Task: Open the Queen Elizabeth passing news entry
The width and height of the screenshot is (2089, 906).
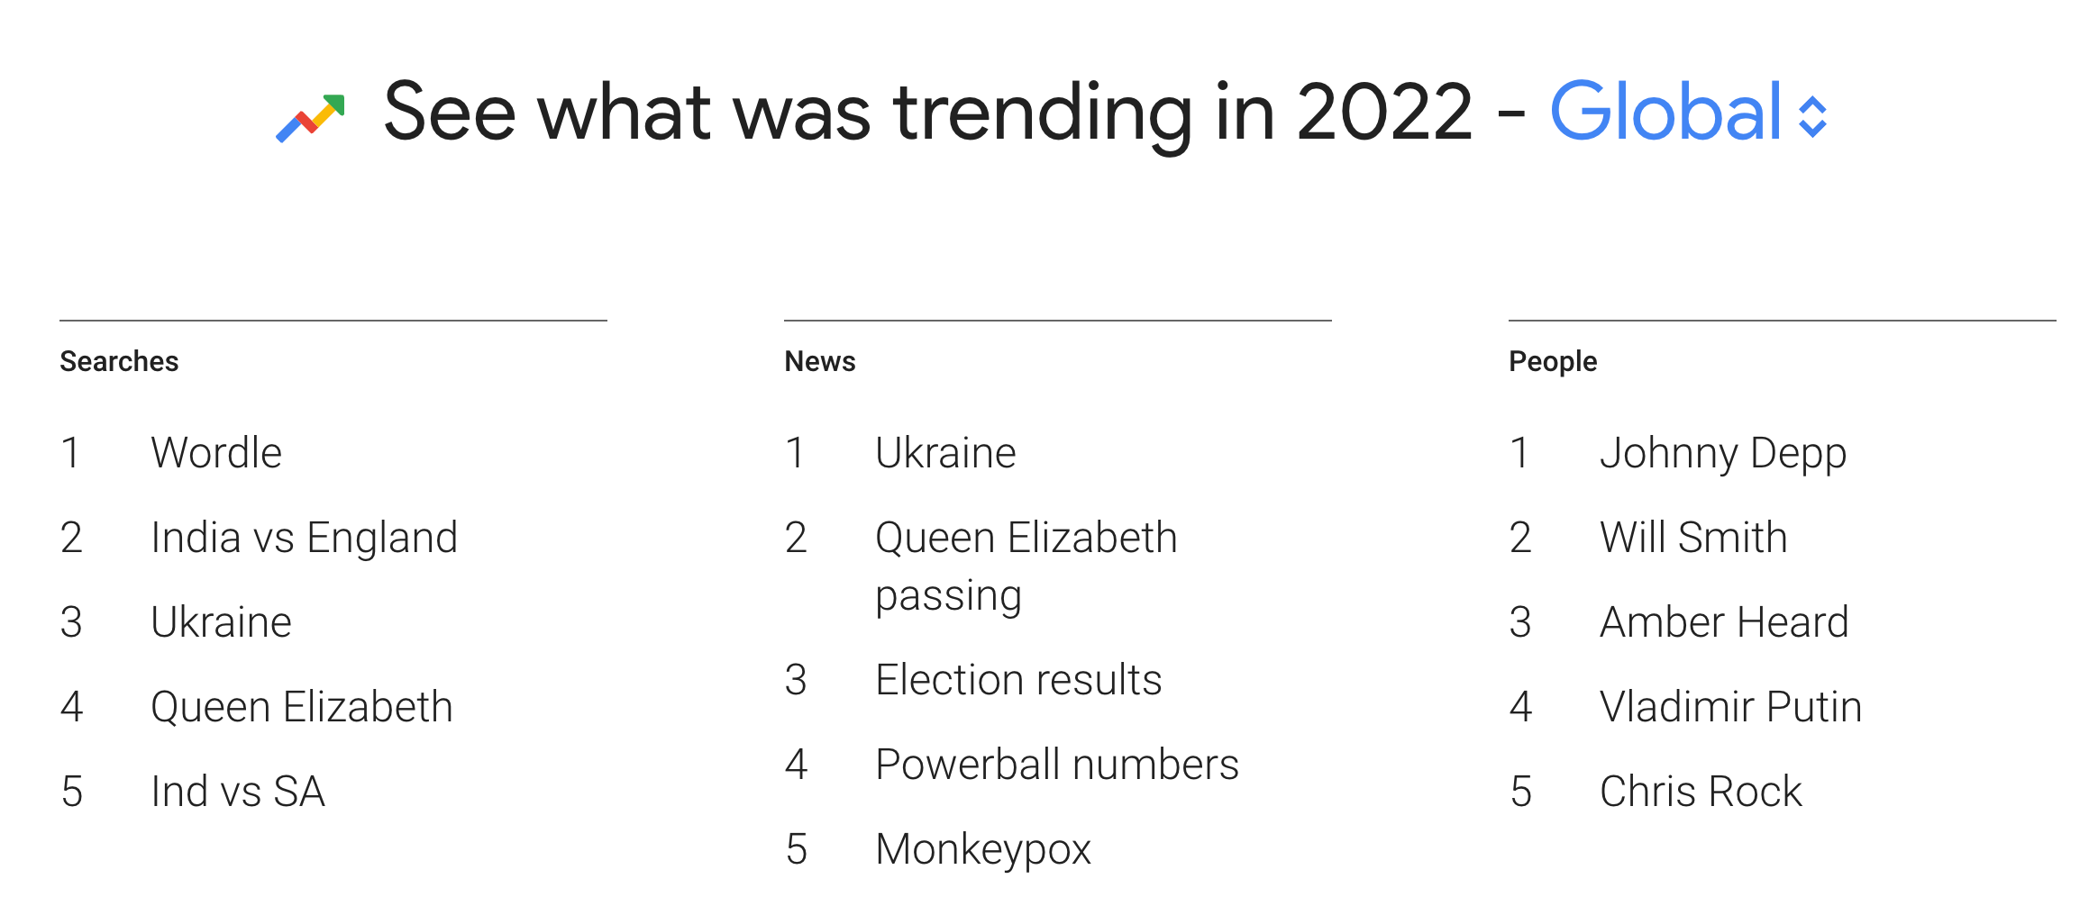Action: pyautogui.click(x=1026, y=565)
